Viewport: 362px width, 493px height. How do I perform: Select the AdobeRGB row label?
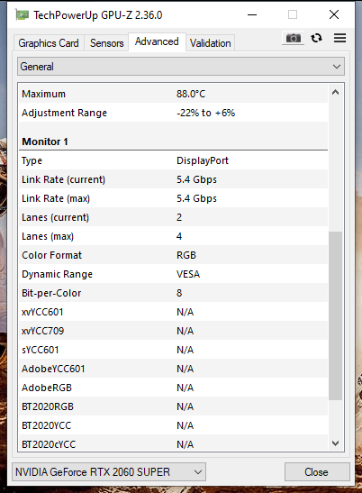click(x=47, y=388)
